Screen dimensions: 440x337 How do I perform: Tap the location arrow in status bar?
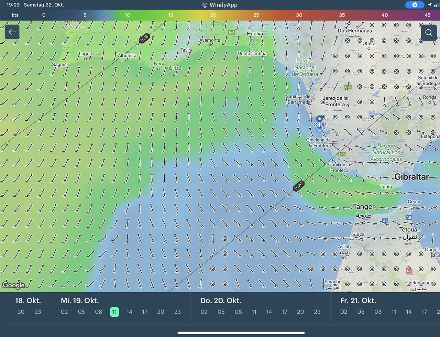(x=430, y=5)
